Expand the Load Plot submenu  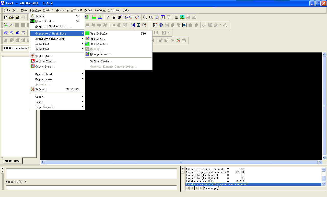point(57,44)
